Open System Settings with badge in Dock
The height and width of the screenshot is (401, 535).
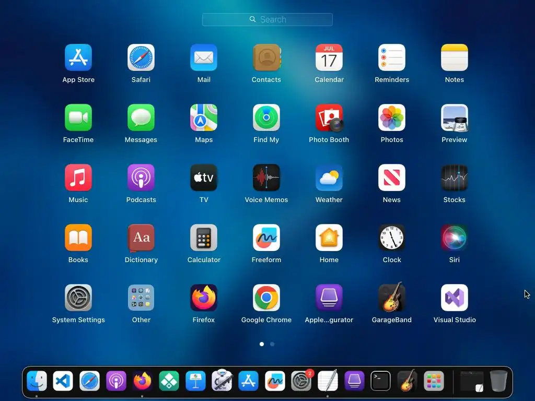(301, 381)
